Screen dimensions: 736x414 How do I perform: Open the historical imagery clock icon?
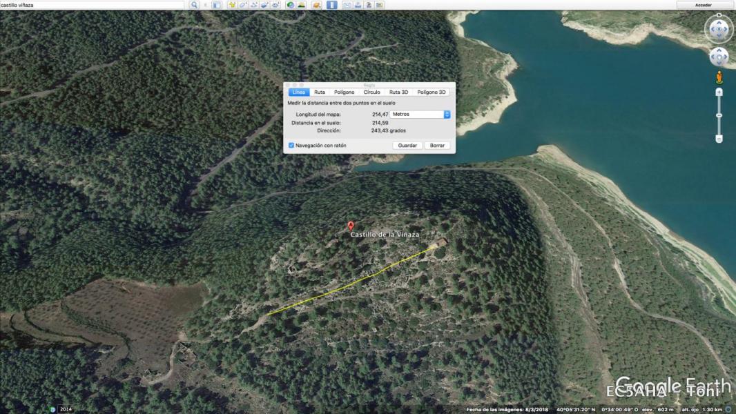290,5
